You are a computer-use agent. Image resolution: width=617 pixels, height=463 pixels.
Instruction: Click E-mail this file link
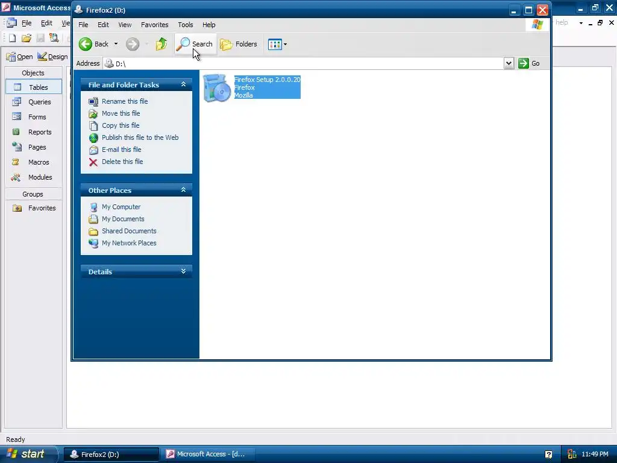coord(122,150)
